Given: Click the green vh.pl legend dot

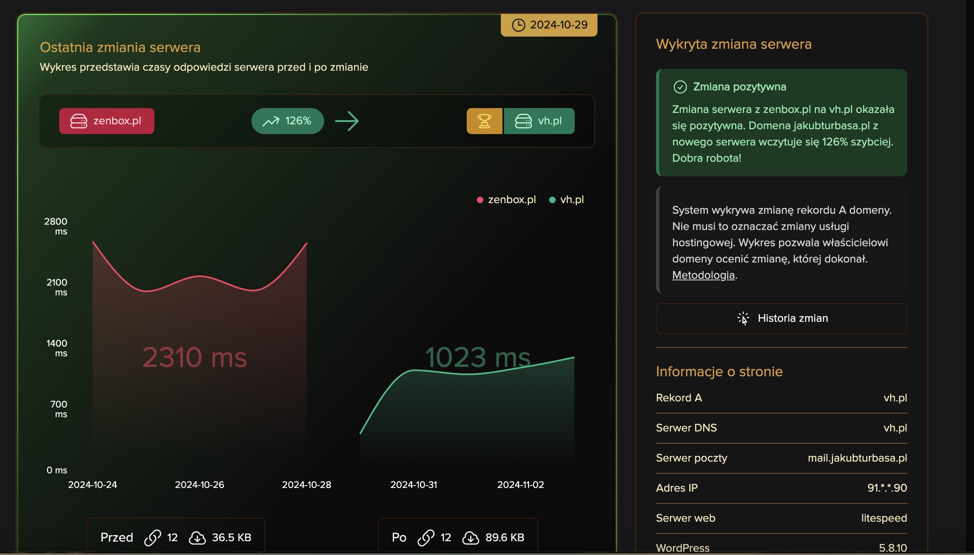Looking at the screenshot, I should point(552,200).
